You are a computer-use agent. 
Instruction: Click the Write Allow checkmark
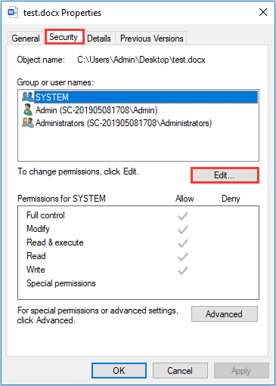click(x=183, y=270)
